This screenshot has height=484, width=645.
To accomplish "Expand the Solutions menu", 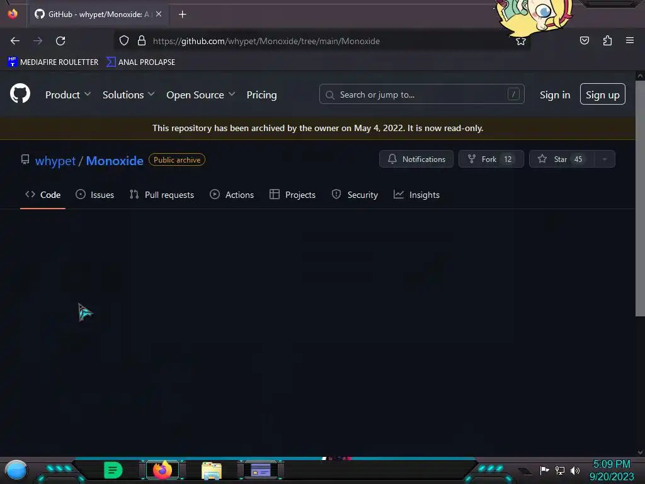I will pyautogui.click(x=128, y=95).
